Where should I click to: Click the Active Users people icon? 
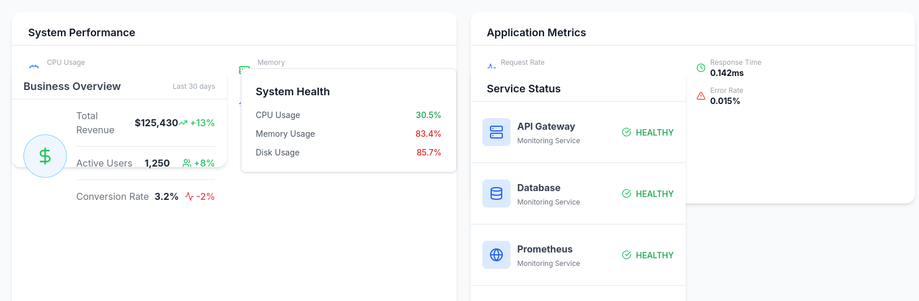[187, 163]
